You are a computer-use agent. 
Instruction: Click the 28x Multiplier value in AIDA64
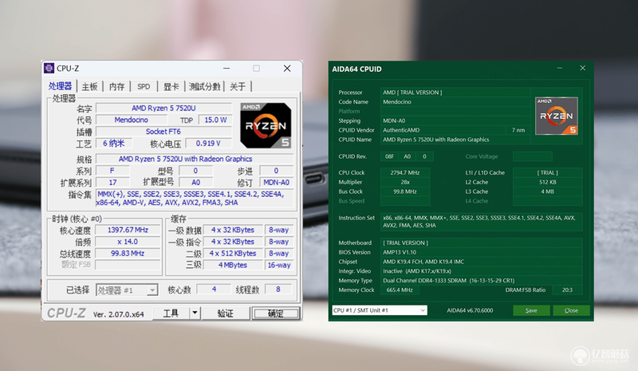(x=405, y=182)
